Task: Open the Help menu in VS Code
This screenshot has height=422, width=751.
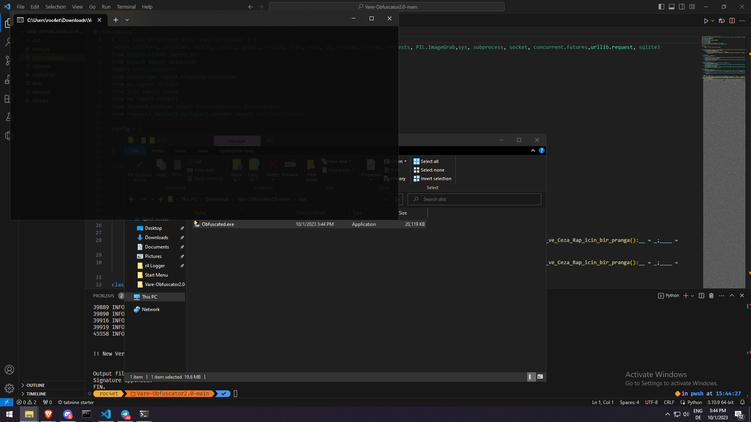Action: 147,7
